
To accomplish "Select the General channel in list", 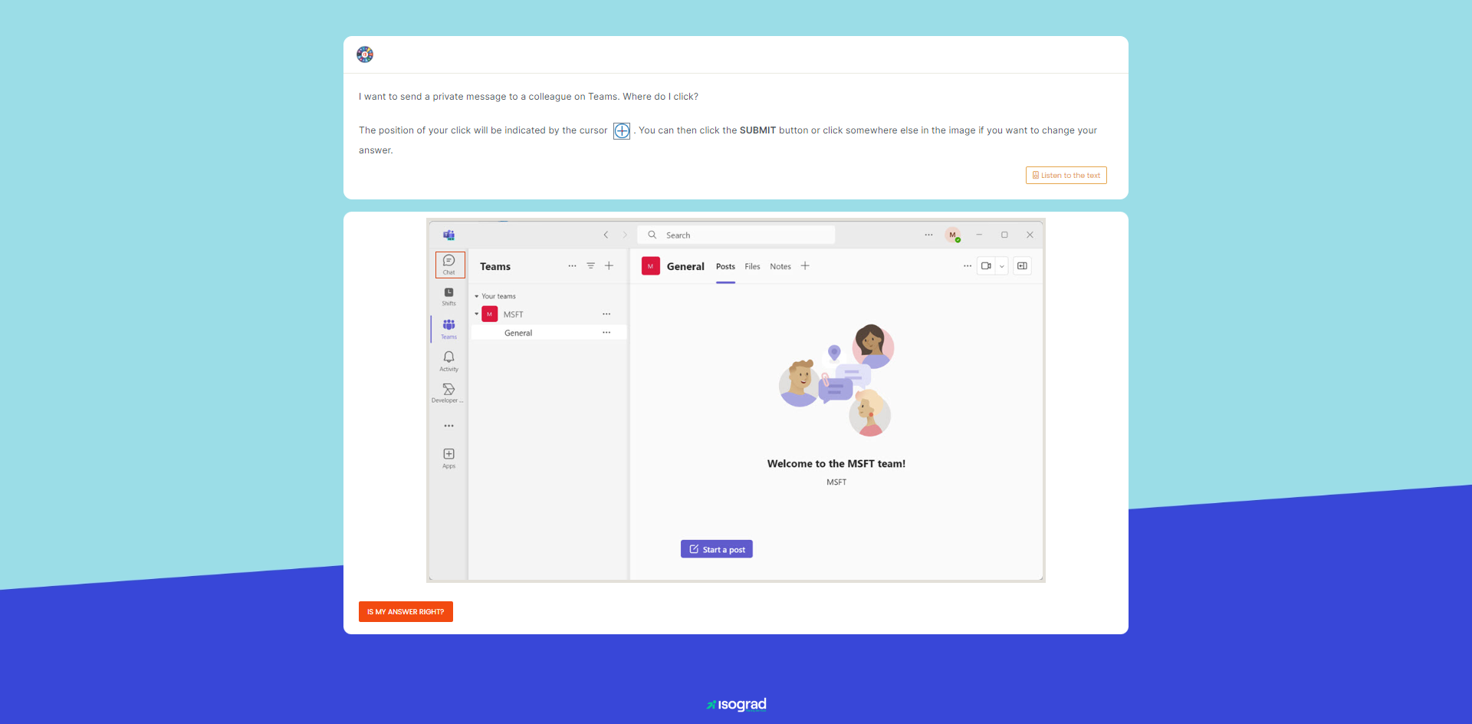I will (549, 333).
